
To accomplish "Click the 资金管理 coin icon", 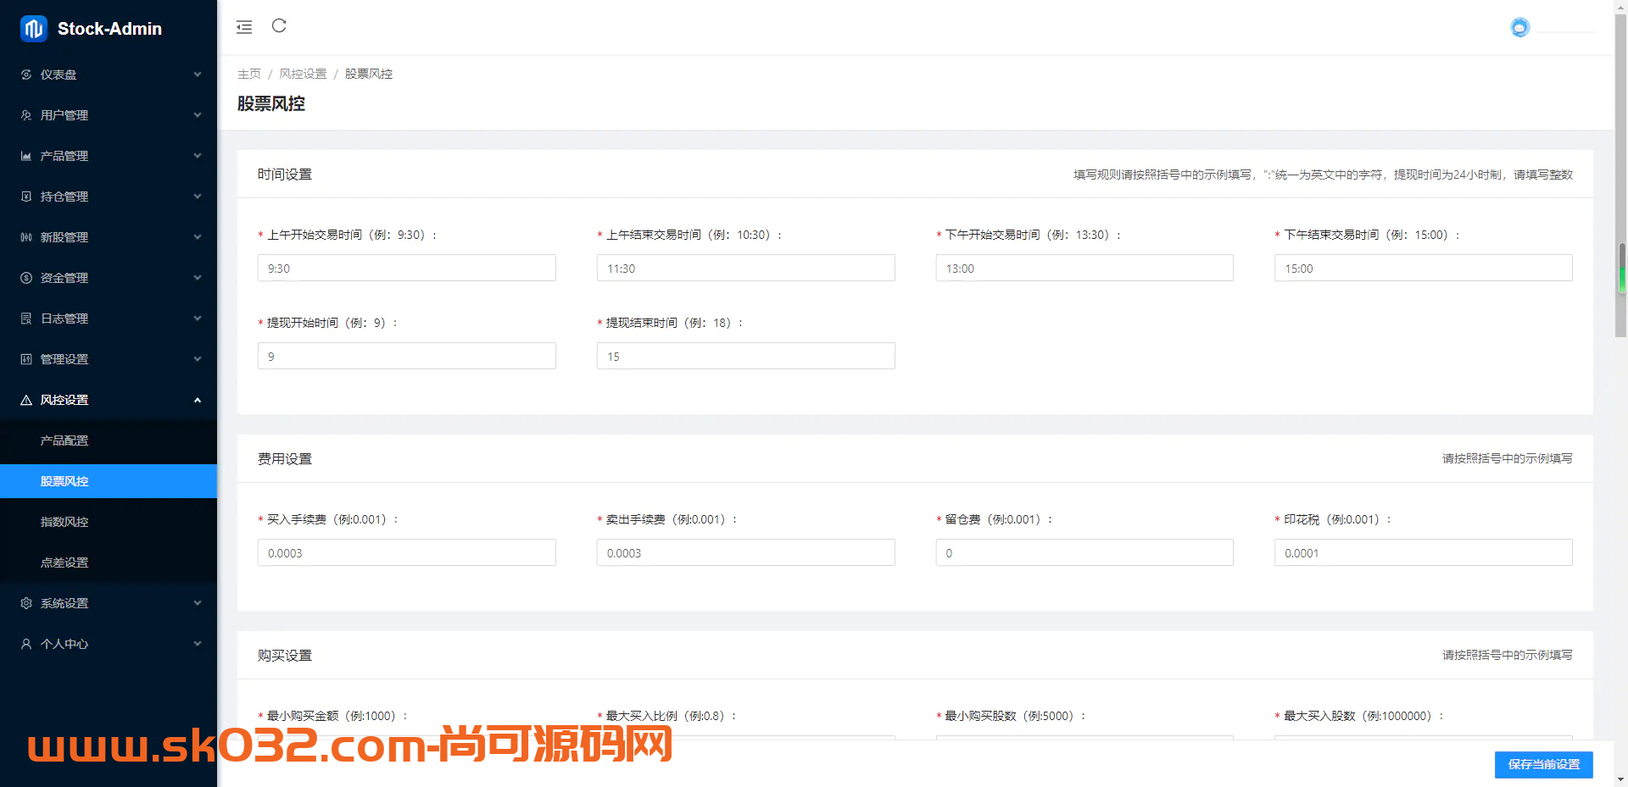I will coord(26,278).
